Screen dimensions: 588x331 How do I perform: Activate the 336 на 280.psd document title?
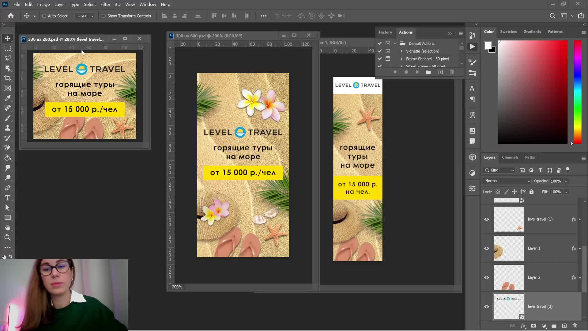tap(66, 39)
